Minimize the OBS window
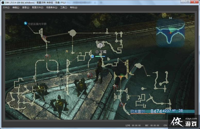Image resolution: width=200 pixels, height=129 pixels. tap(183, 2)
